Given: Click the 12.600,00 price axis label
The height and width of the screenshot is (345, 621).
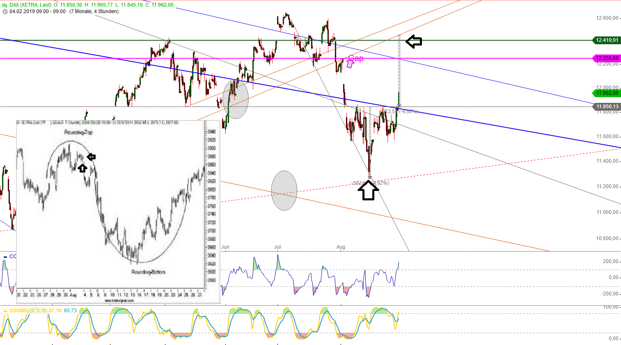Looking at the screenshot, I should click(x=607, y=18).
